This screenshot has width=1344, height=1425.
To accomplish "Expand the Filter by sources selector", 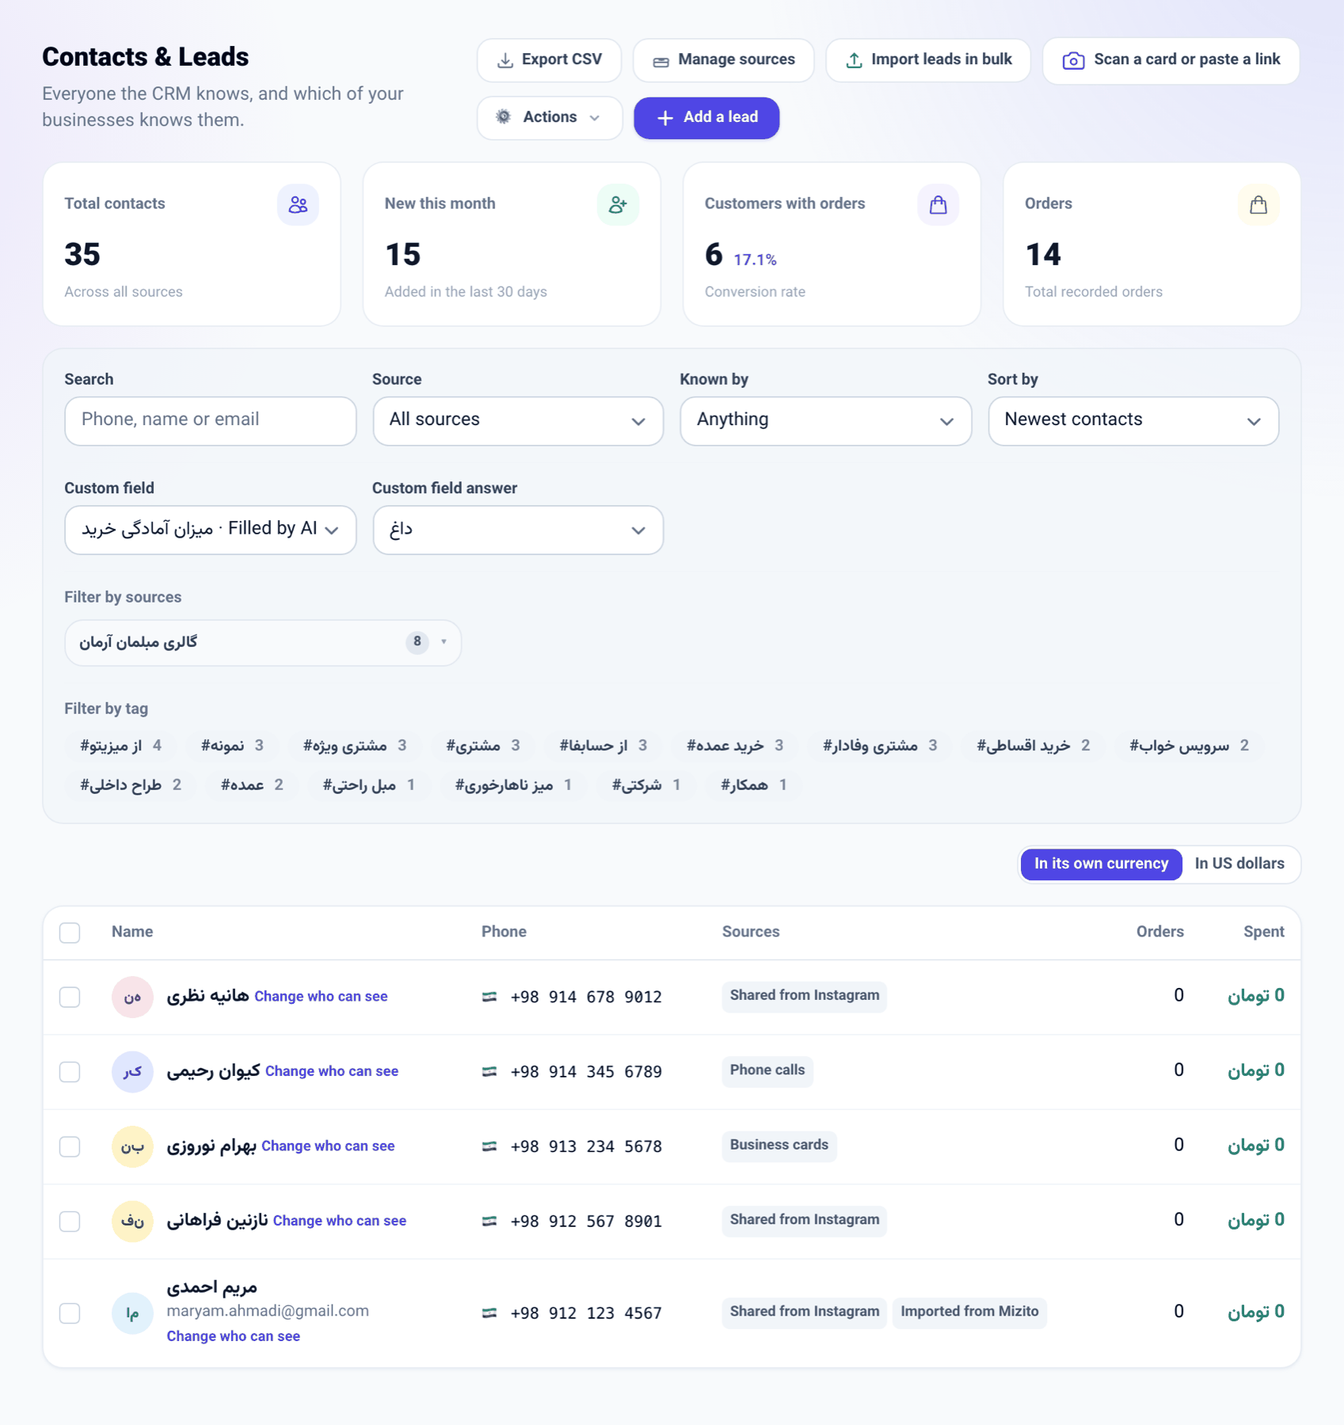I will point(263,642).
